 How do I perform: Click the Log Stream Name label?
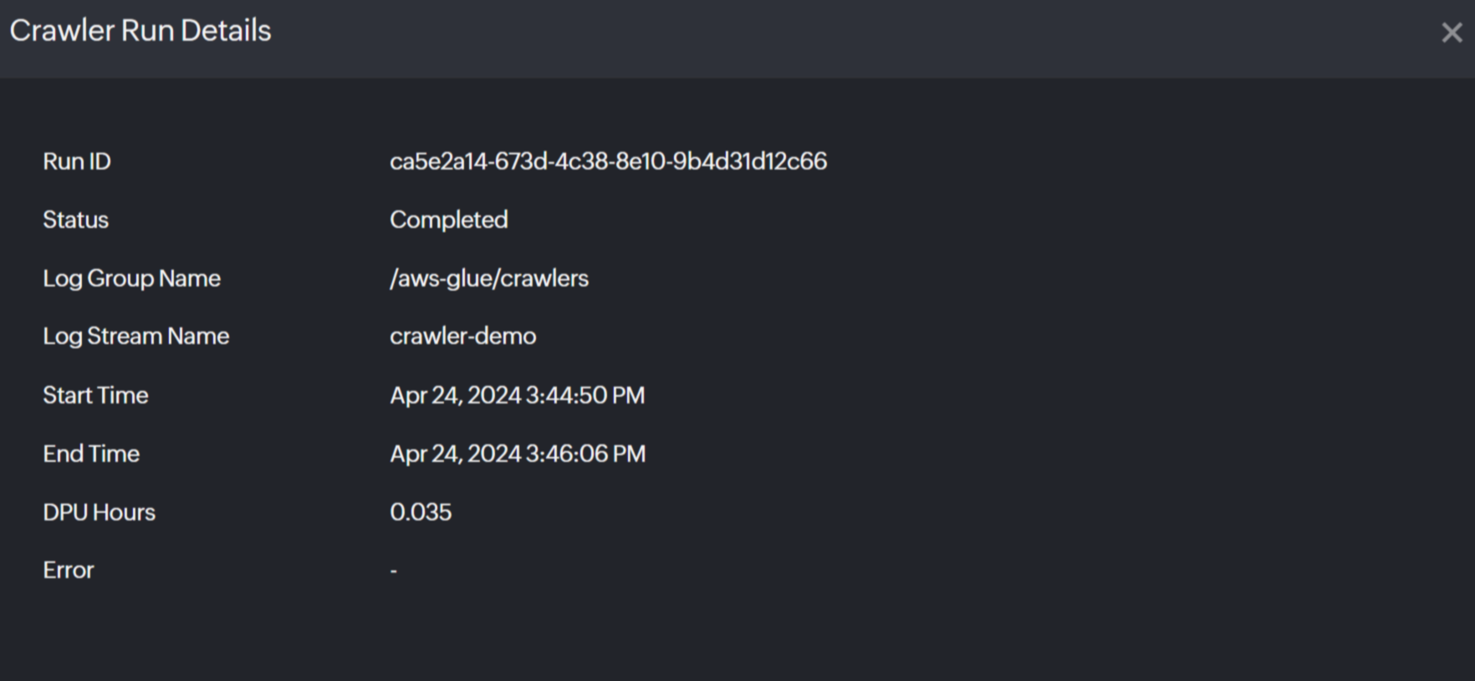tap(136, 336)
